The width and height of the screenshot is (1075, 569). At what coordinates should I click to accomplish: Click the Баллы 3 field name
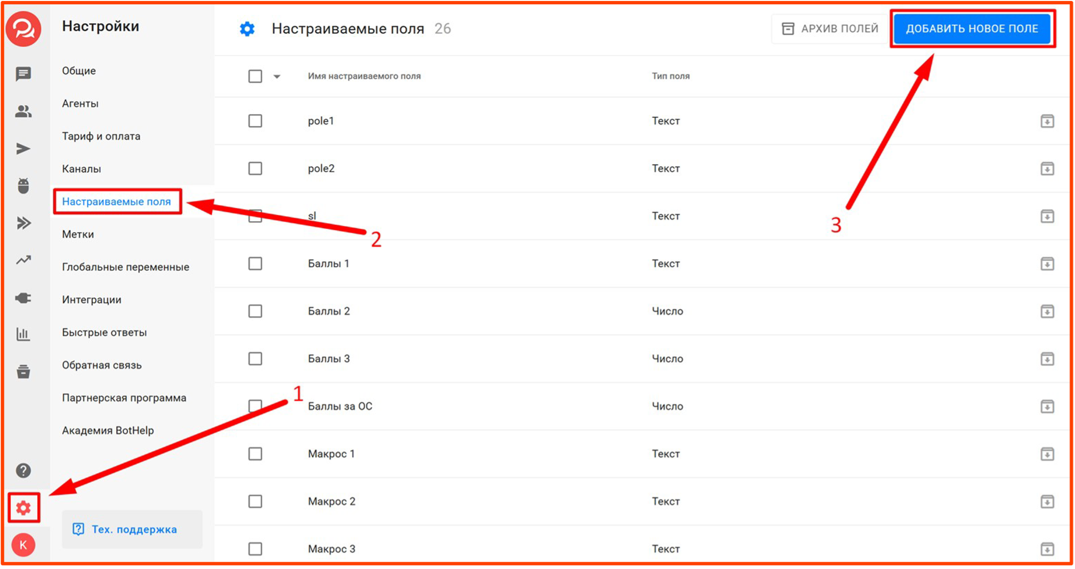[329, 359]
